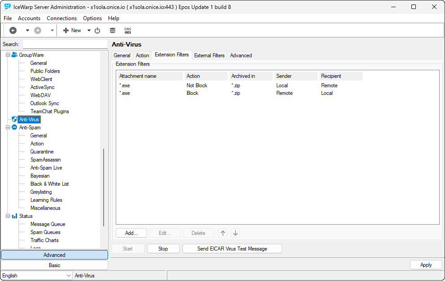Click Send EICAR Virus Test Message

point(232,249)
